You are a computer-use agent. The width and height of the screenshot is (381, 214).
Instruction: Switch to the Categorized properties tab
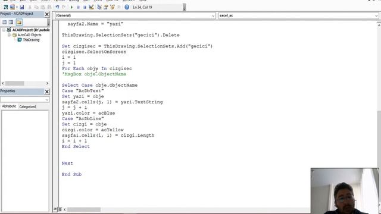[x=27, y=106]
